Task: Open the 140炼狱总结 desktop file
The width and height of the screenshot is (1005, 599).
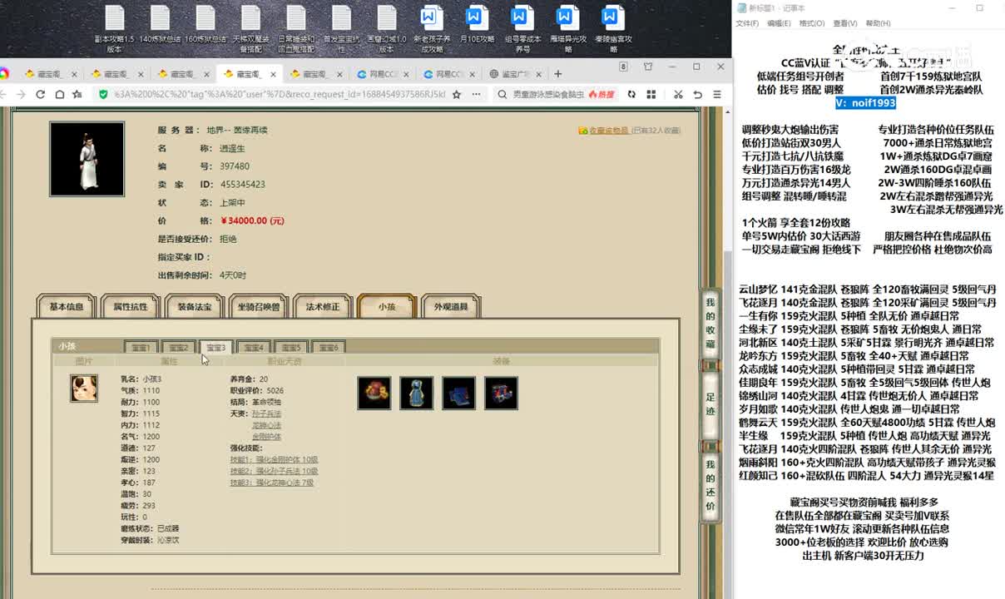Action: pos(161,27)
